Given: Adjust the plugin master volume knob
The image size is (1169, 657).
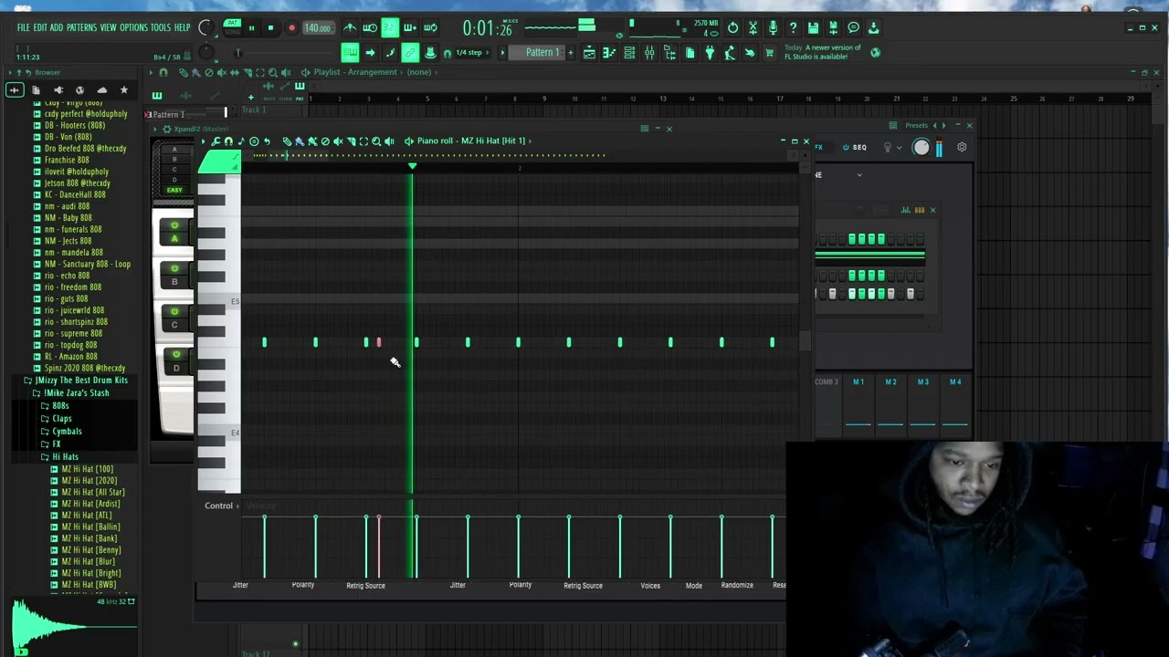Looking at the screenshot, I should [x=921, y=148].
